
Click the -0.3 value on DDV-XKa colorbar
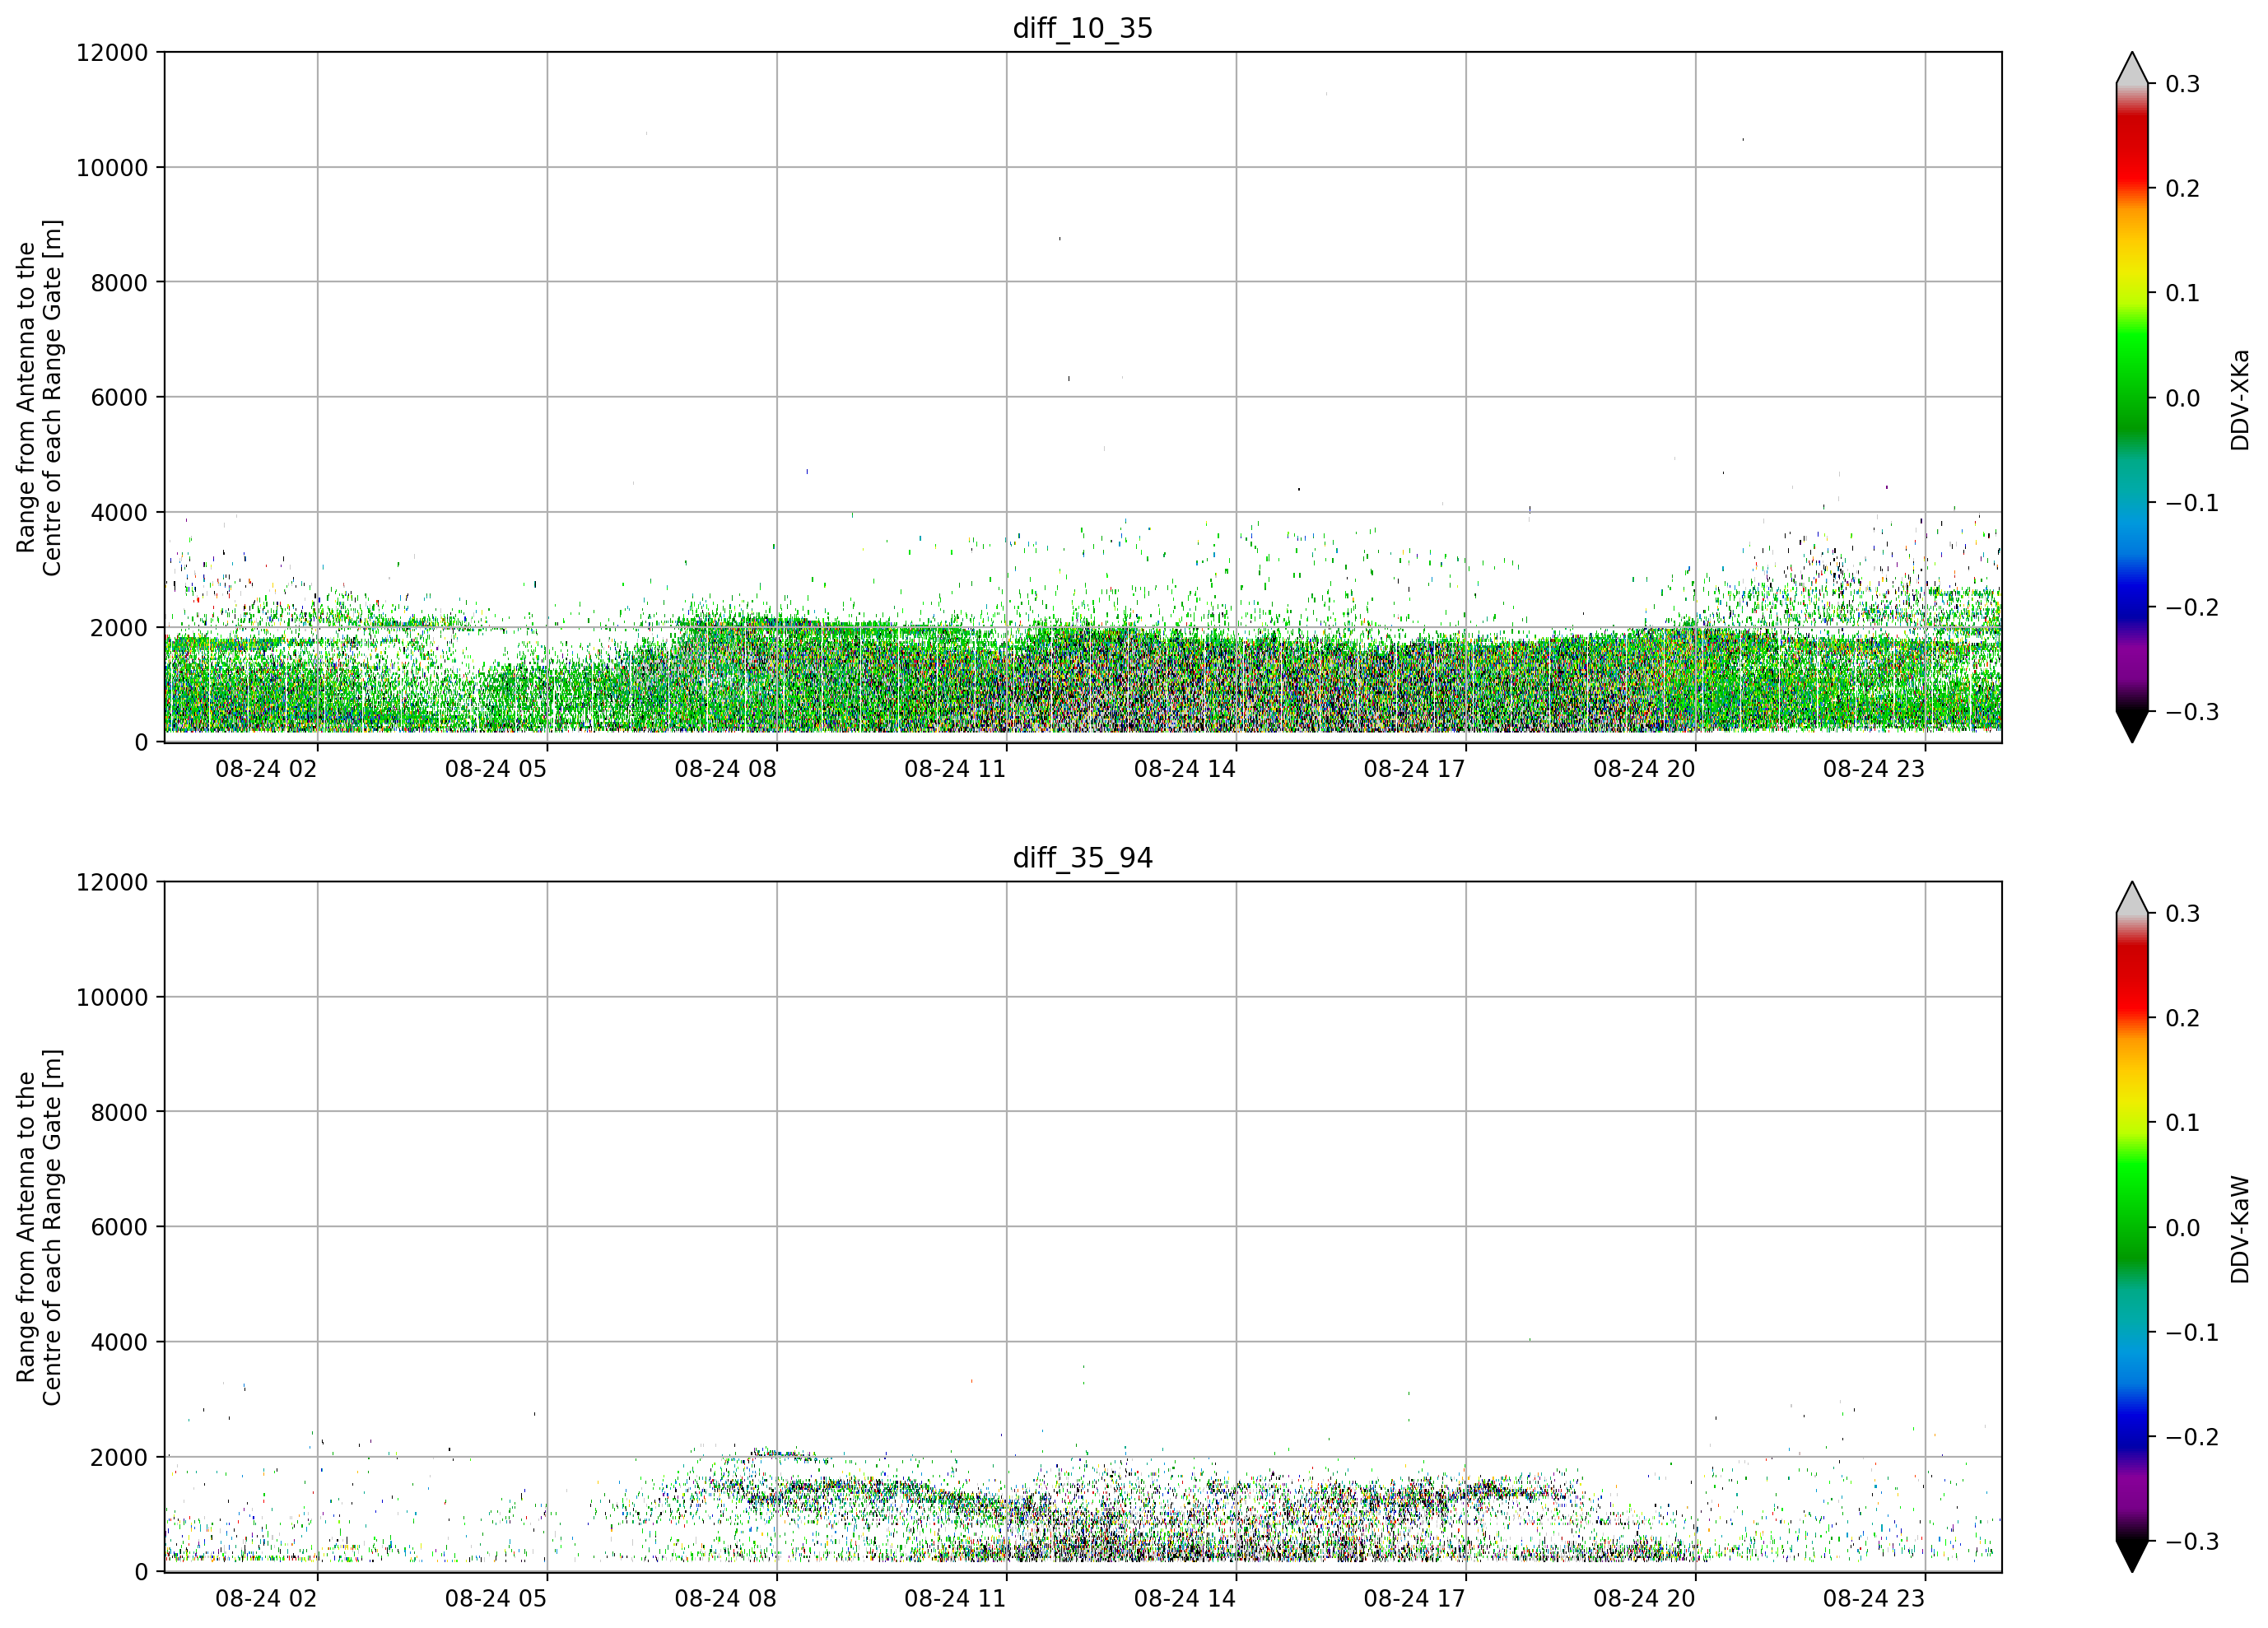click(x=2192, y=712)
